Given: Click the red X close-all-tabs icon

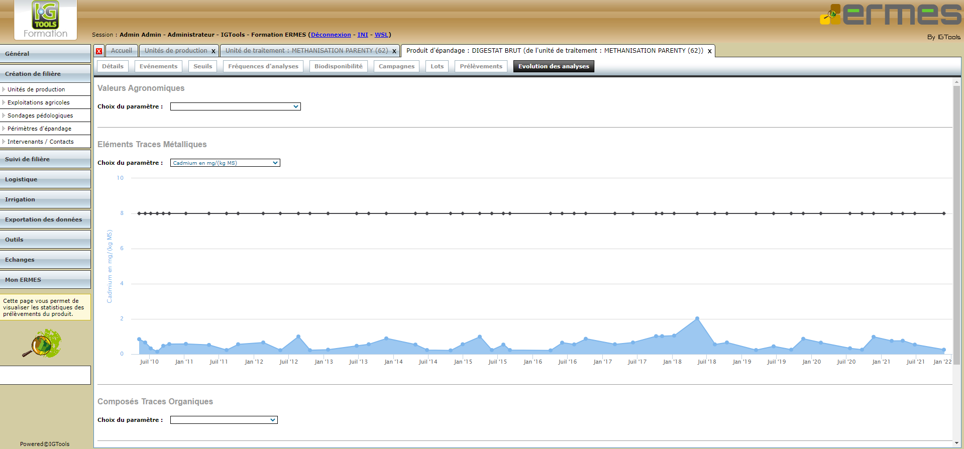Looking at the screenshot, I should 99,51.
